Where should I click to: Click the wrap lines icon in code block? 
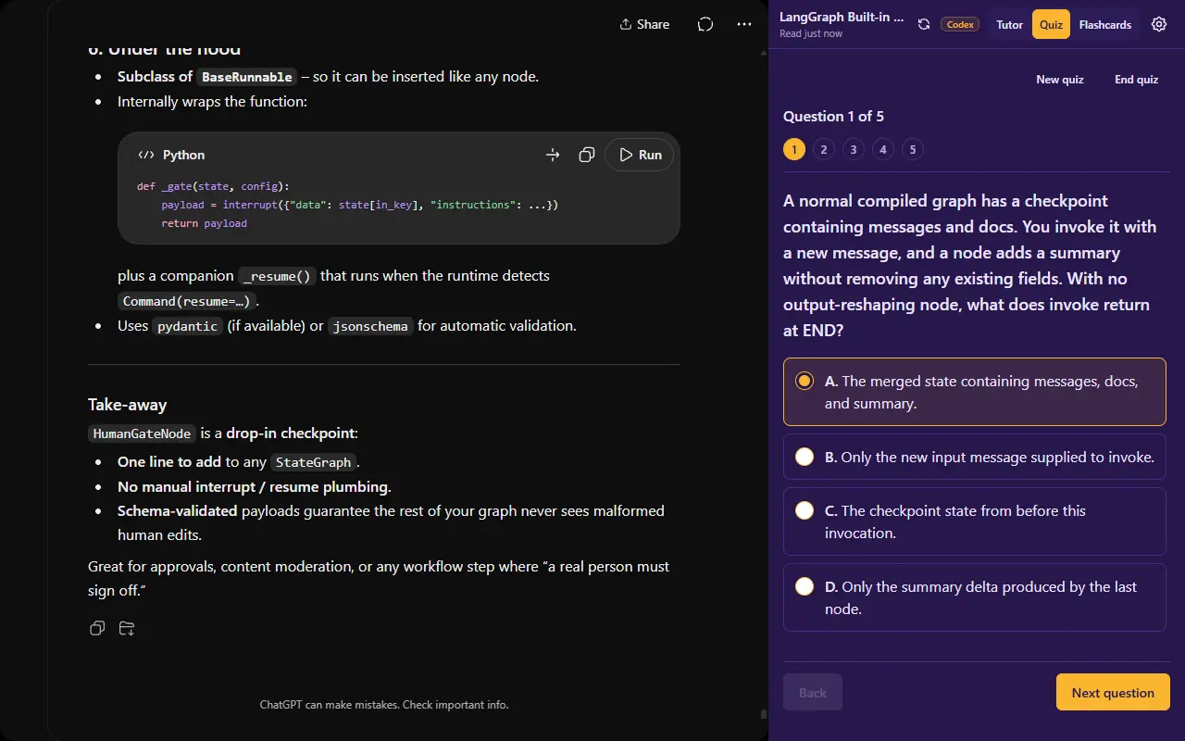pyautogui.click(x=553, y=155)
